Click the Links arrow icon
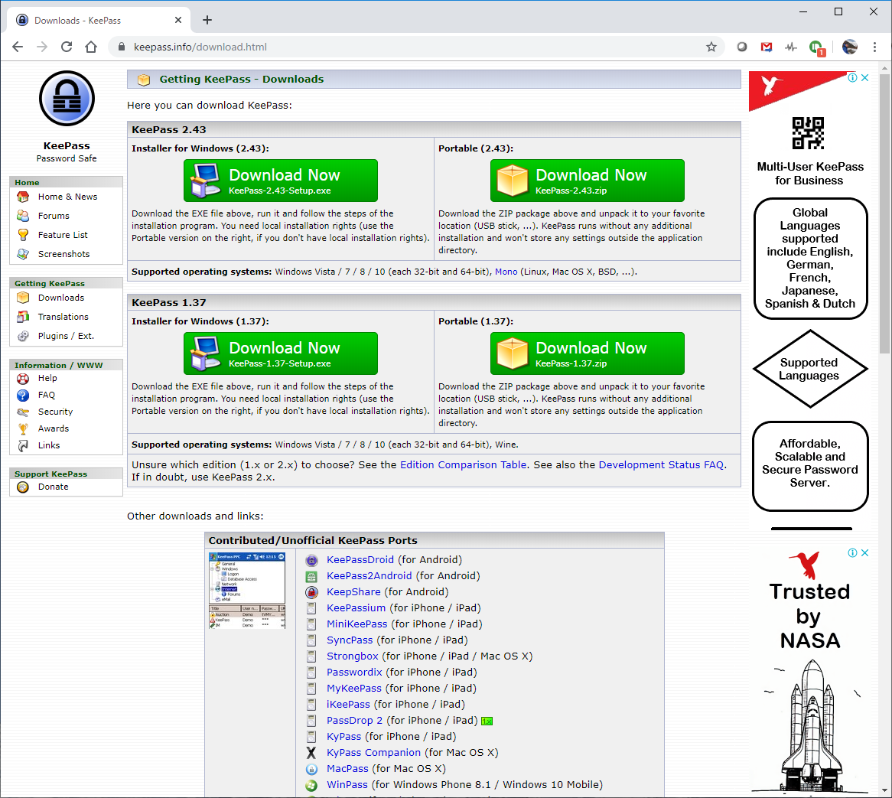 pyautogui.click(x=23, y=445)
